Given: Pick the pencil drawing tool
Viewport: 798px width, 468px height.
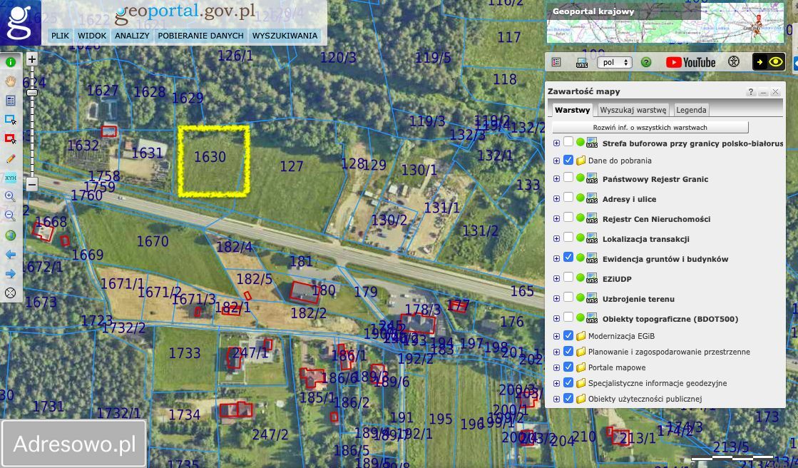Looking at the screenshot, I should [x=10, y=158].
